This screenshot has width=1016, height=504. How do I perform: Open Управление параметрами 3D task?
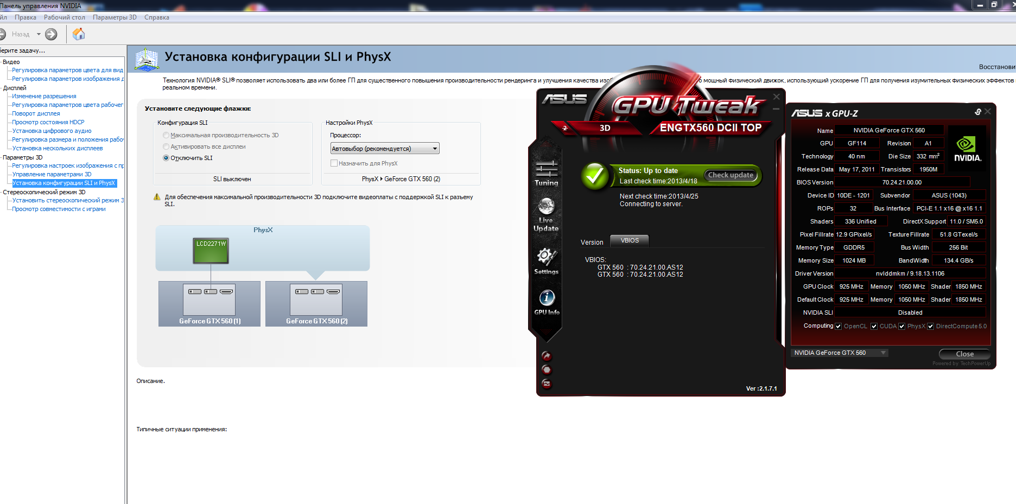(x=52, y=174)
